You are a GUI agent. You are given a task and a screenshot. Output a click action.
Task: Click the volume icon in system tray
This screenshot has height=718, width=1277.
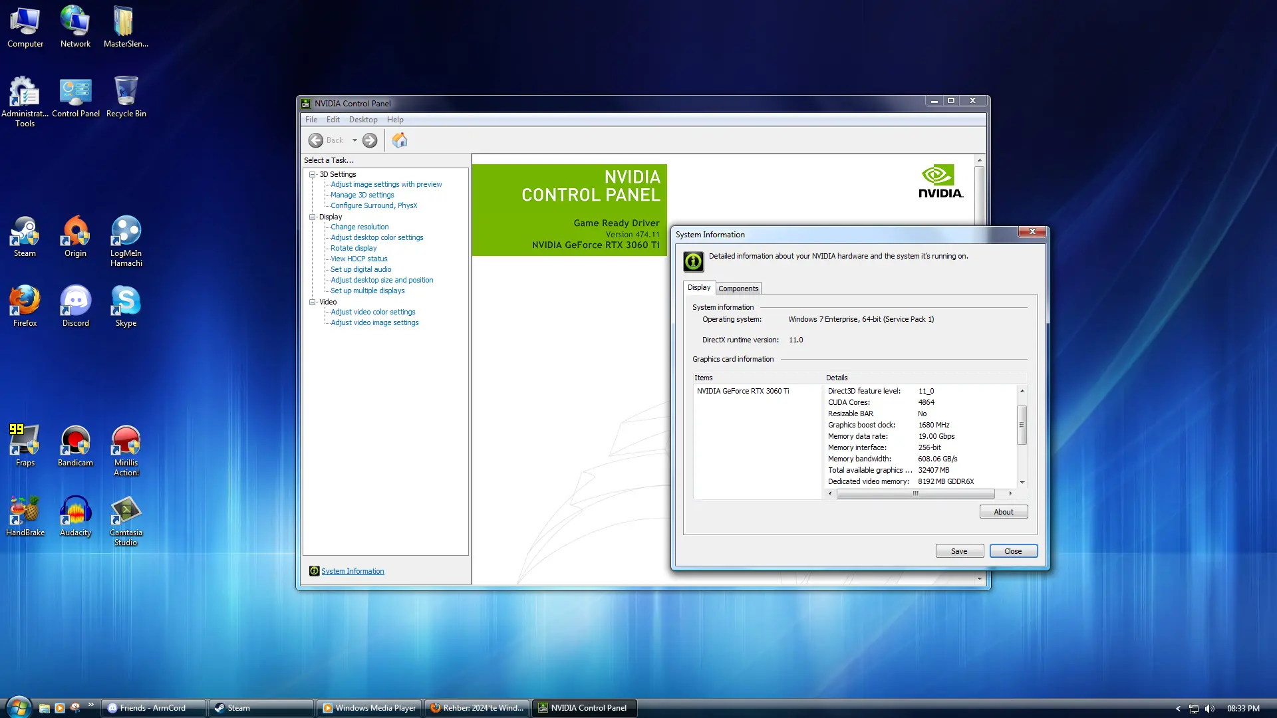click(1210, 709)
